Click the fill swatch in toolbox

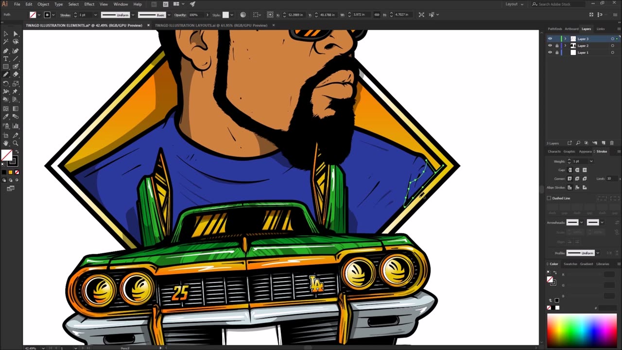[7, 155]
